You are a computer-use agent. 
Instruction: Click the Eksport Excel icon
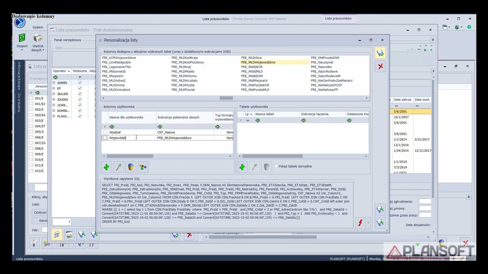click(x=22, y=38)
